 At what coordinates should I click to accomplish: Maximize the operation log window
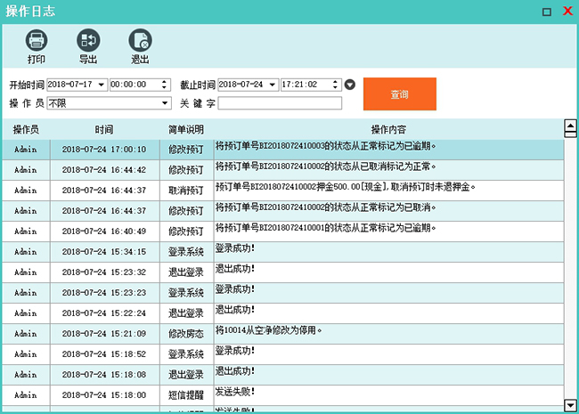547,12
